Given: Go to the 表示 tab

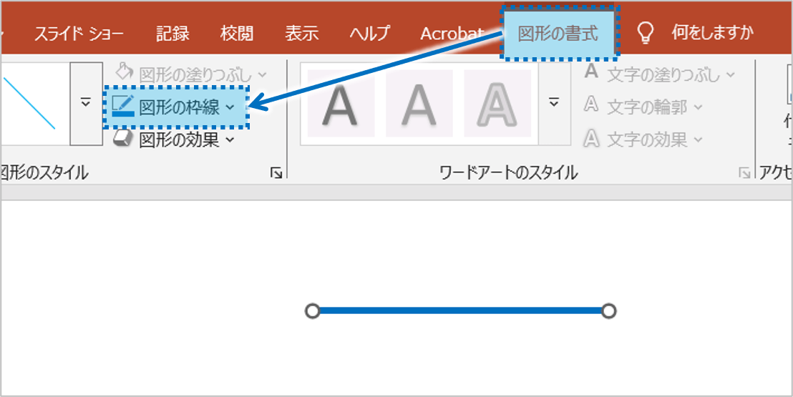Looking at the screenshot, I should coord(302,34).
